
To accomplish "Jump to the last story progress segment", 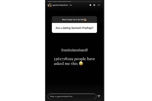I will (99, 2).
